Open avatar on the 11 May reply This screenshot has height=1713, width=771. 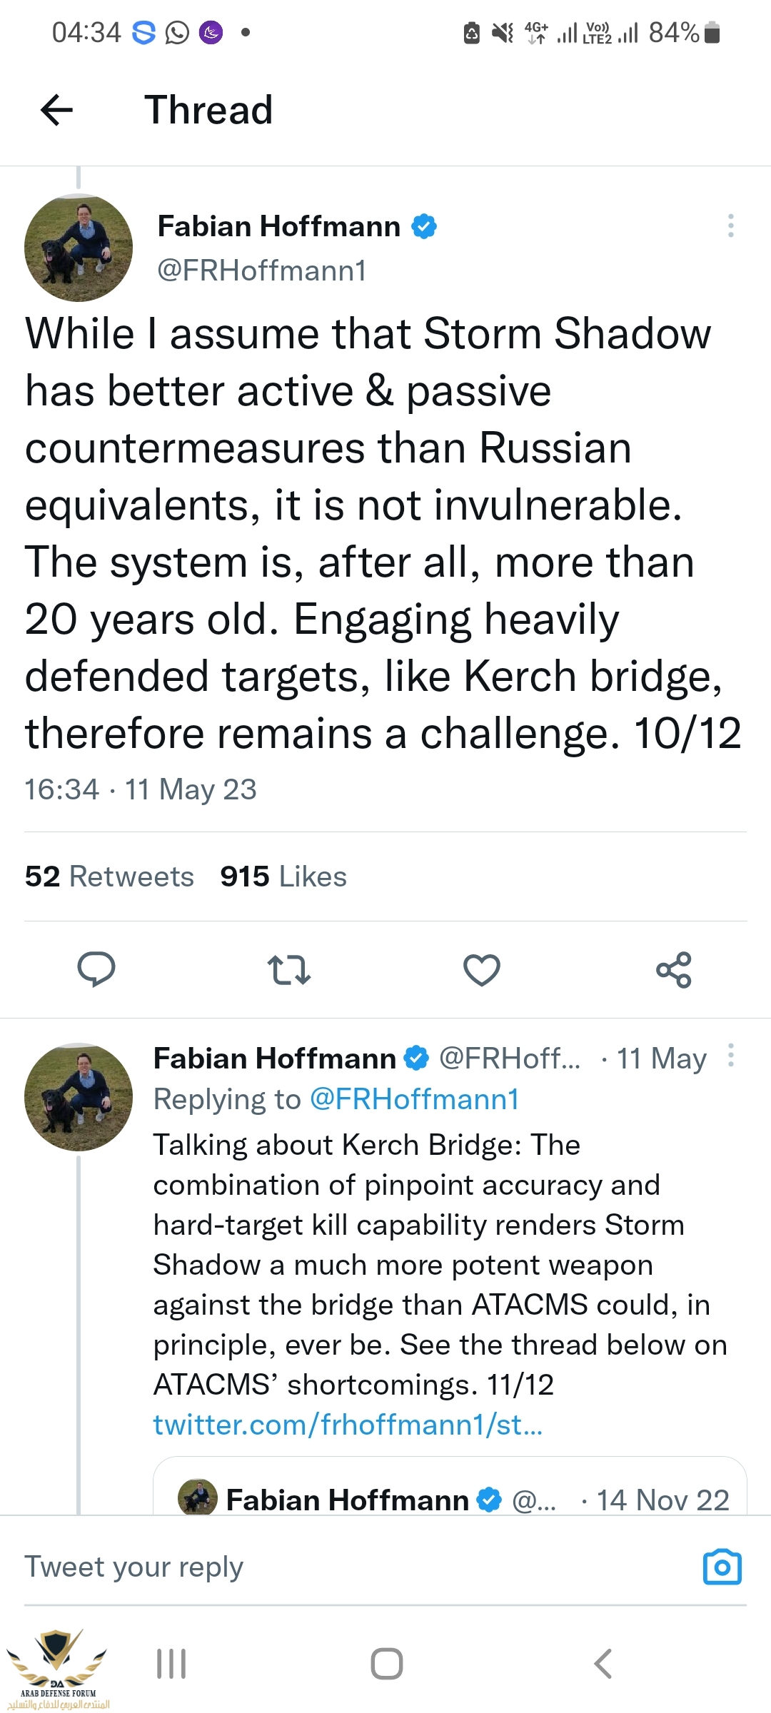[79, 1097]
